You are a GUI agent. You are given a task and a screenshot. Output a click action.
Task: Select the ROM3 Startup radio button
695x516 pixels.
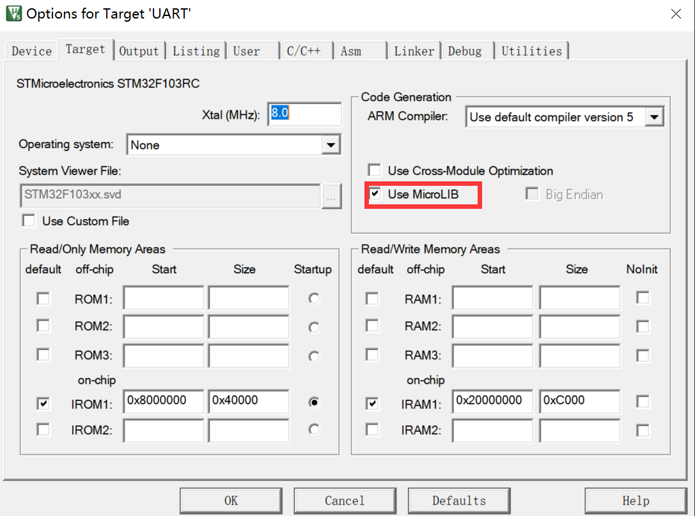pos(314,356)
